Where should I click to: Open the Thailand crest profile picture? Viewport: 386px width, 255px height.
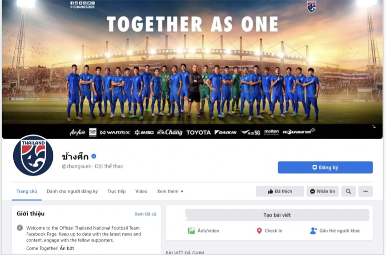tap(33, 155)
